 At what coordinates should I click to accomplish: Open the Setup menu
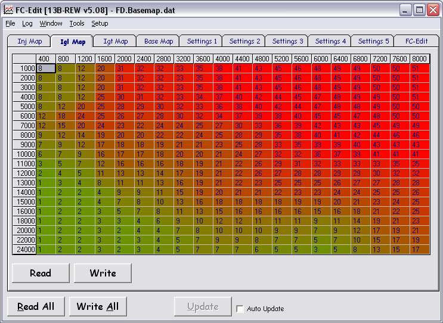(x=100, y=24)
